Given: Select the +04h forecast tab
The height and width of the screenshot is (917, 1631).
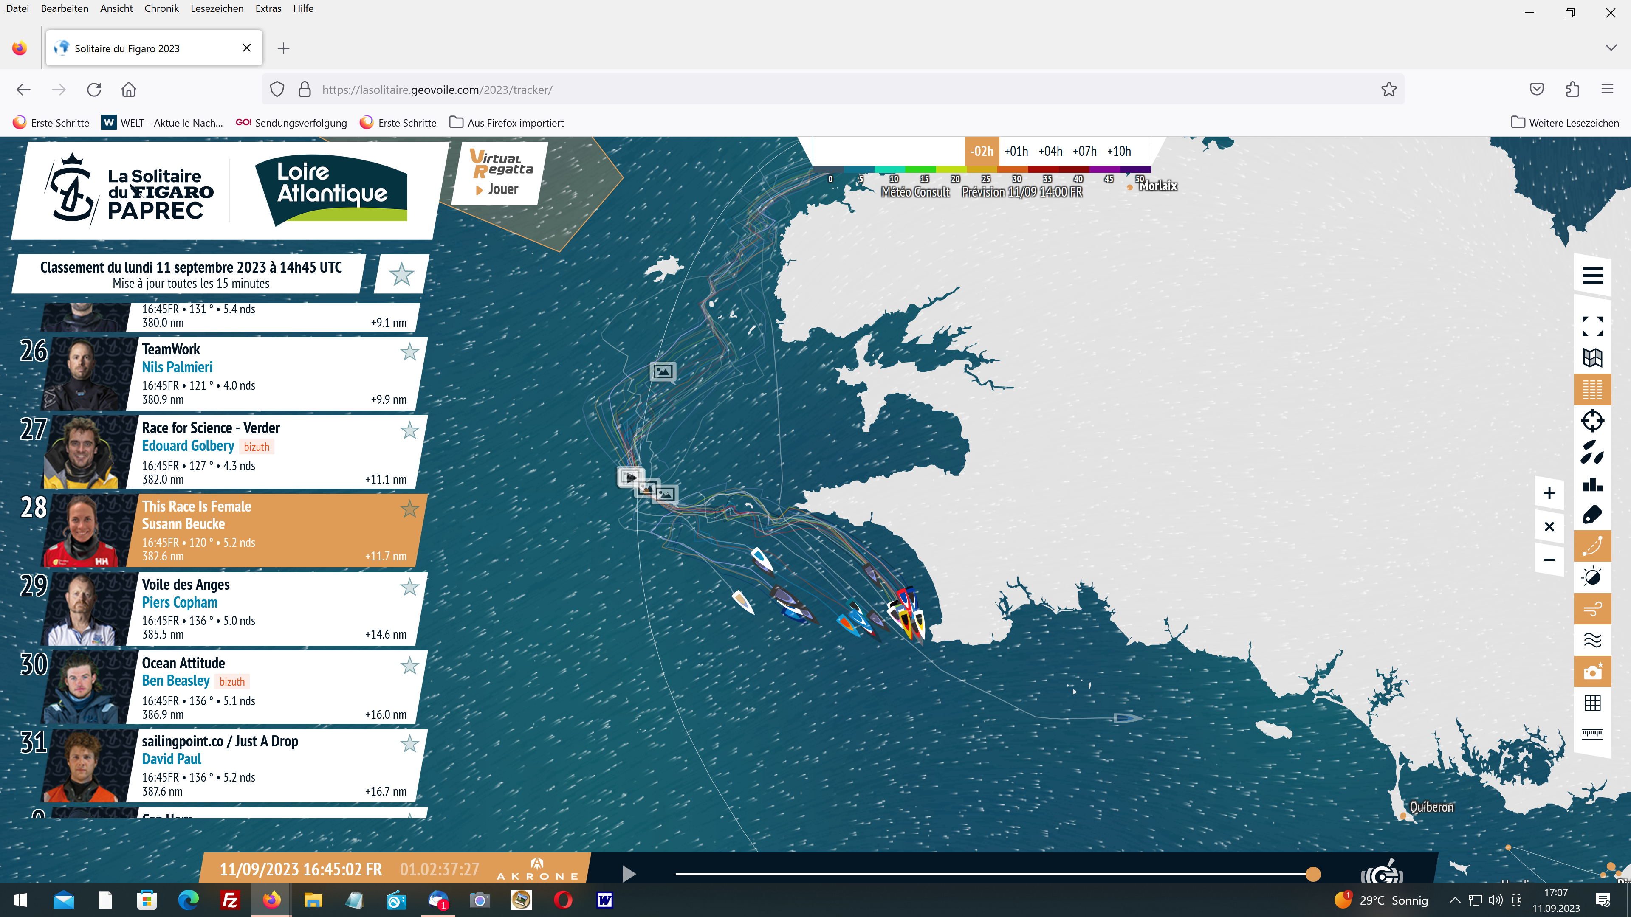Looking at the screenshot, I should click(1050, 151).
